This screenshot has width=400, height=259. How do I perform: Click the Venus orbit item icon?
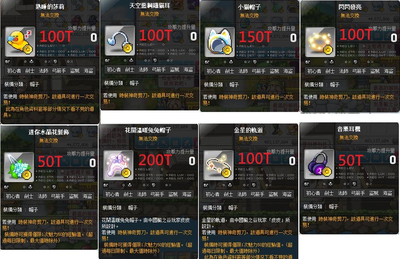[x=219, y=165]
